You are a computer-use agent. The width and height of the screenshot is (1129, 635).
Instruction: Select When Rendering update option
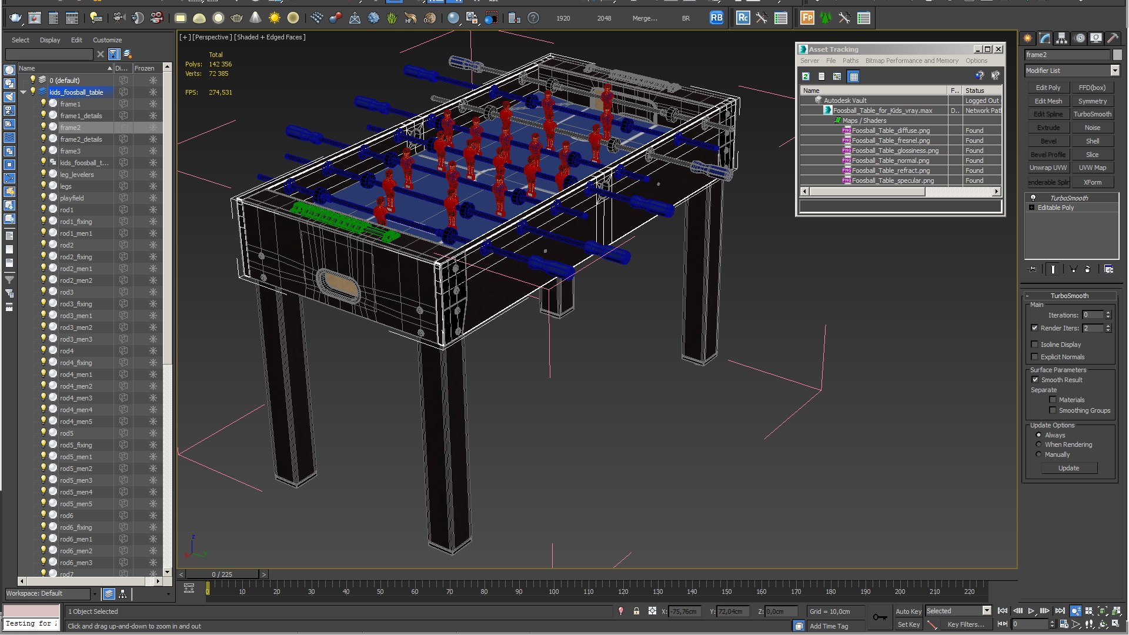(1038, 444)
